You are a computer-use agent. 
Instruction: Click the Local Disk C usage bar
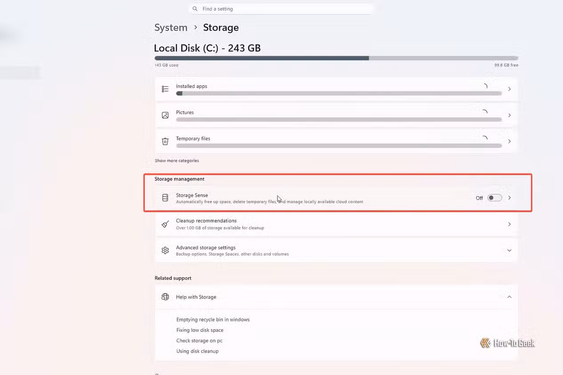[336, 58]
